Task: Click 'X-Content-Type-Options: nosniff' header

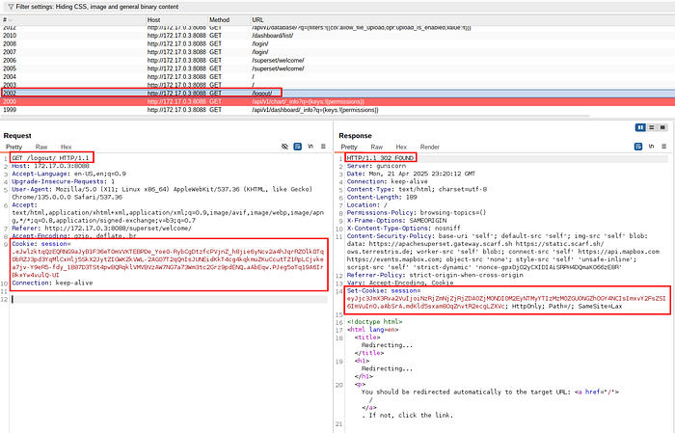Action: pyautogui.click(x=404, y=229)
